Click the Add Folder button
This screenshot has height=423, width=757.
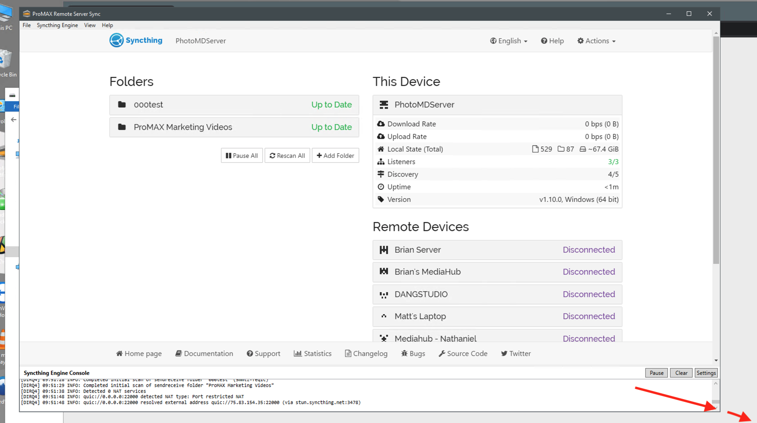pos(335,156)
